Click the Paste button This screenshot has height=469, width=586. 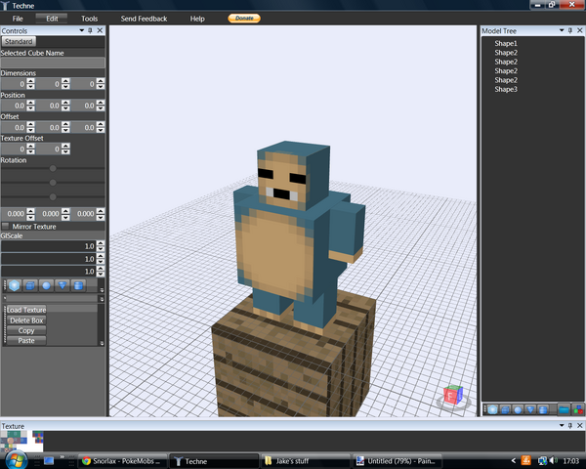[x=26, y=341]
